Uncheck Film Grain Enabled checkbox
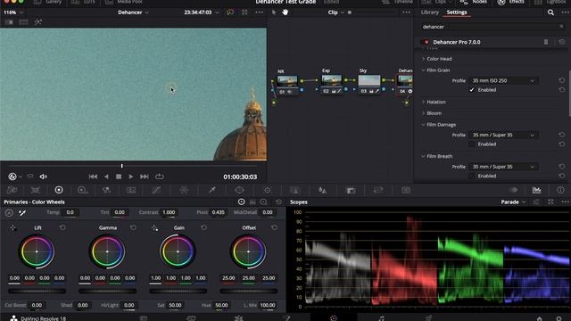Screen dimensions: 571x321 tap(472, 90)
